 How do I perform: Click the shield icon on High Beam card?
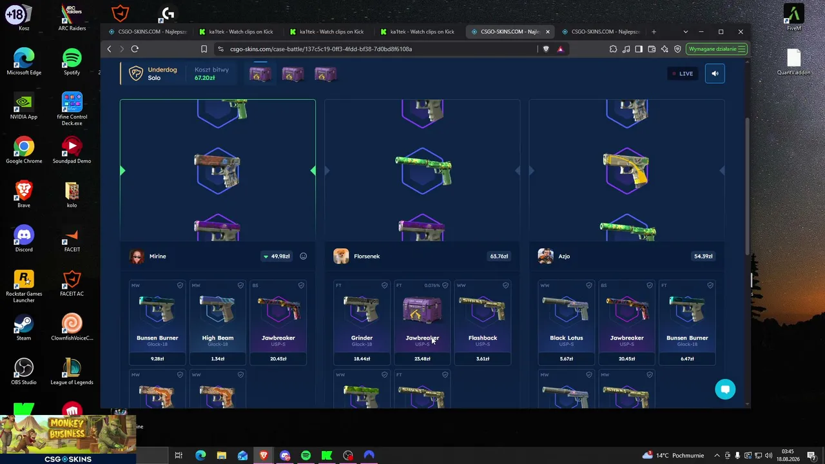tap(240, 285)
